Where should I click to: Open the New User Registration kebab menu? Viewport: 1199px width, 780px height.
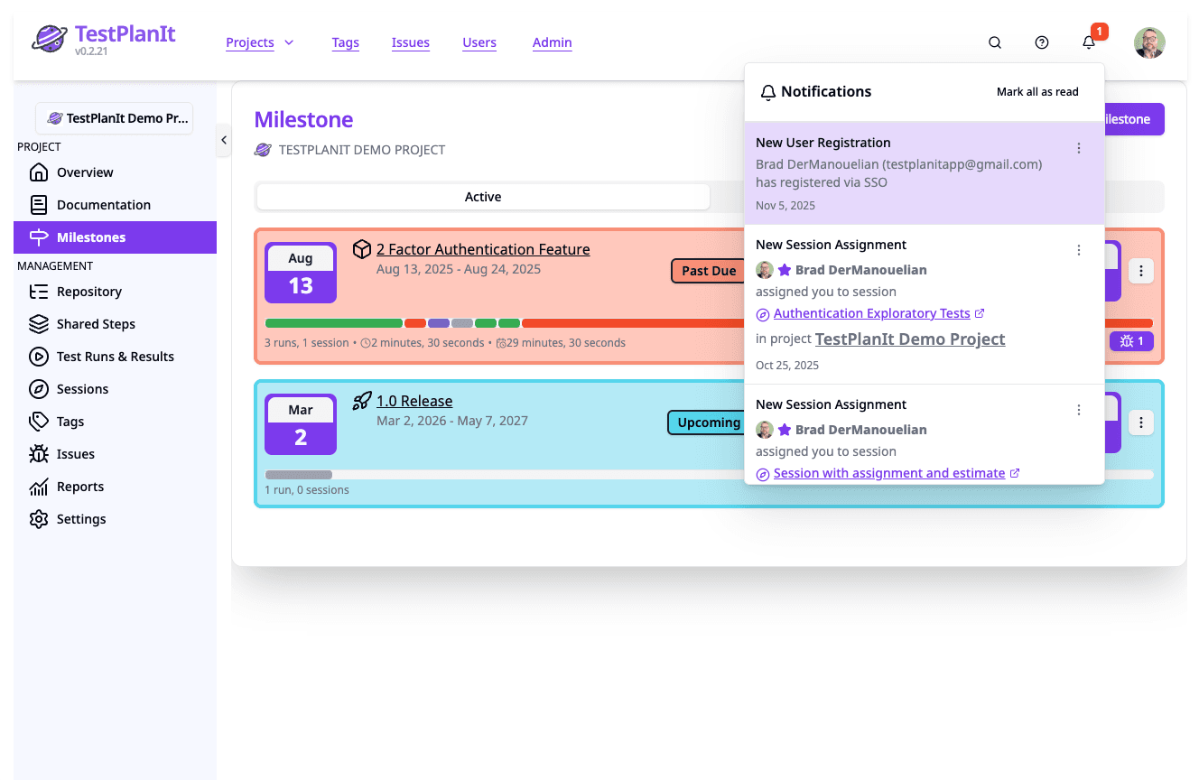tap(1079, 147)
